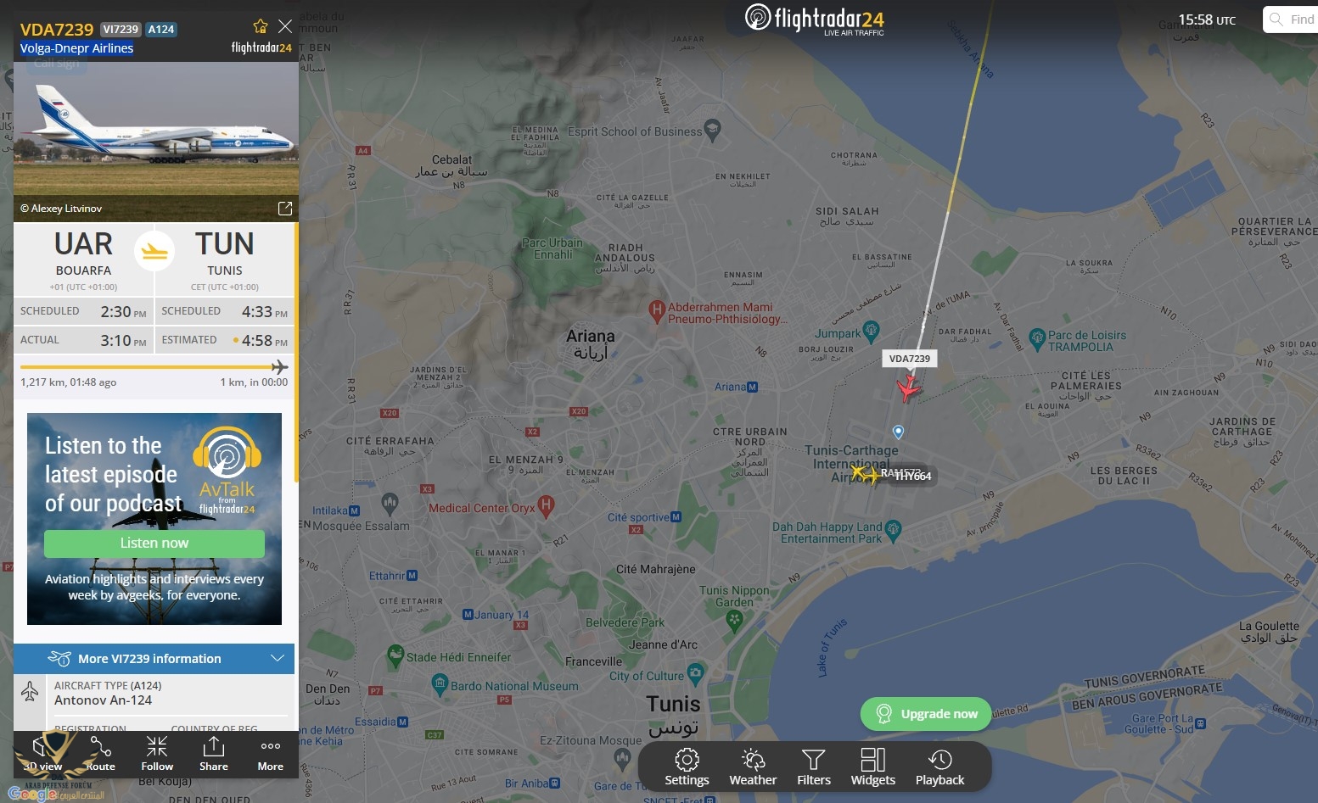Show the flight Route

point(100,753)
